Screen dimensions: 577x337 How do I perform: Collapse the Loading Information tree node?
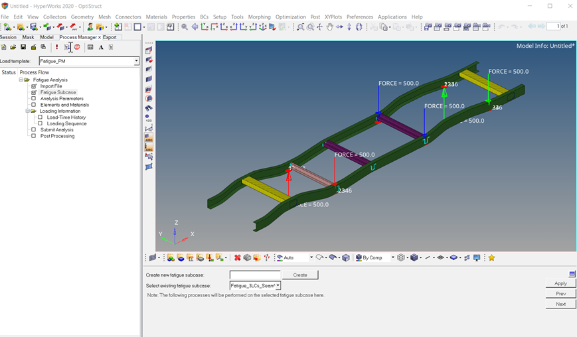click(28, 111)
